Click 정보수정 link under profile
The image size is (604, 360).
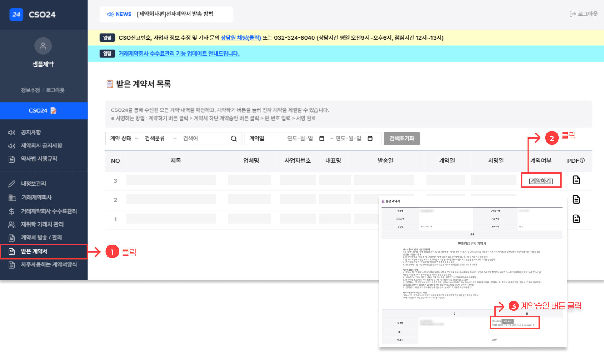coord(30,90)
